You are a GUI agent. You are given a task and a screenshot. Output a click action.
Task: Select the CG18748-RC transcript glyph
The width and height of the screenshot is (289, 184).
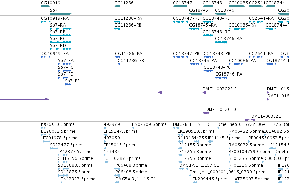(x=208, y=35)
